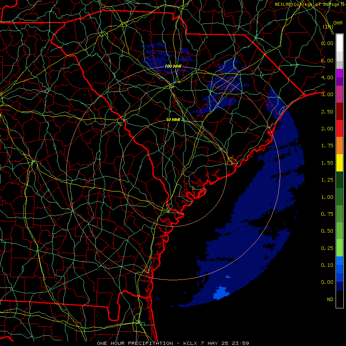Click the NEXLAB College of DuPage credit
This screenshot has width=346, height=346.
309,4
